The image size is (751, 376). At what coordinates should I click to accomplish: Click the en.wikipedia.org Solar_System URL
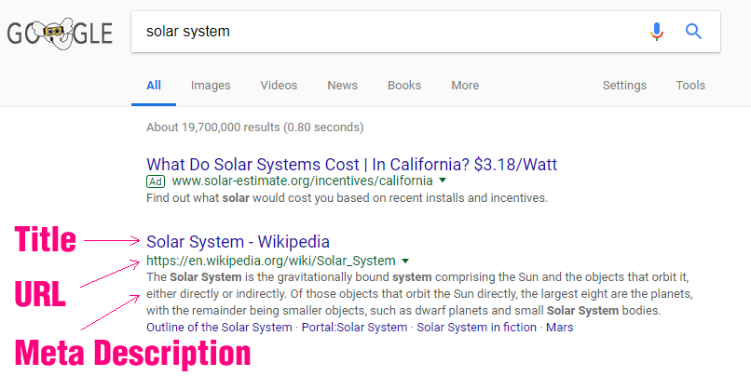click(271, 261)
